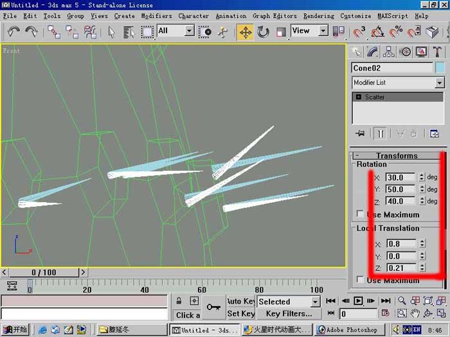Choose Rectangular Selection Region tool
The image size is (450, 337).
(147, 32)
